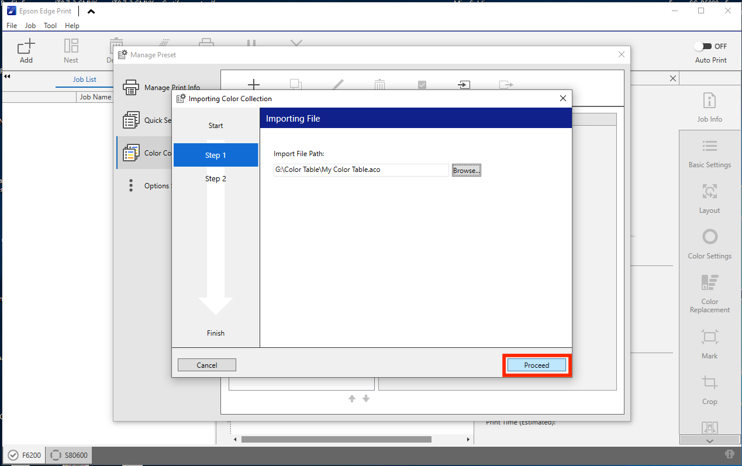
Task: Click the duplicate preset icon
Action: 296,85
